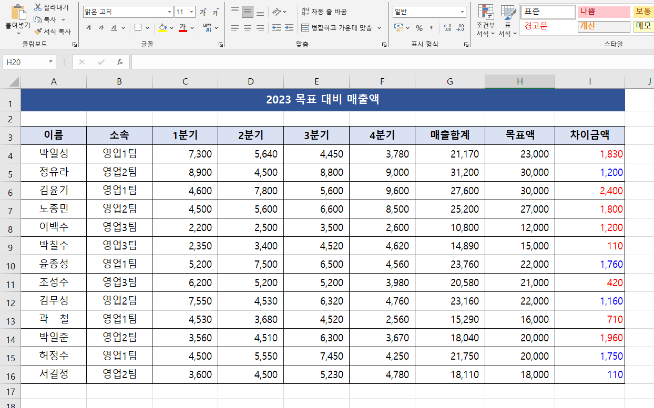Screen dimensions: 654x408
Task: Increase decimal places
Action: tap(447, 28)
